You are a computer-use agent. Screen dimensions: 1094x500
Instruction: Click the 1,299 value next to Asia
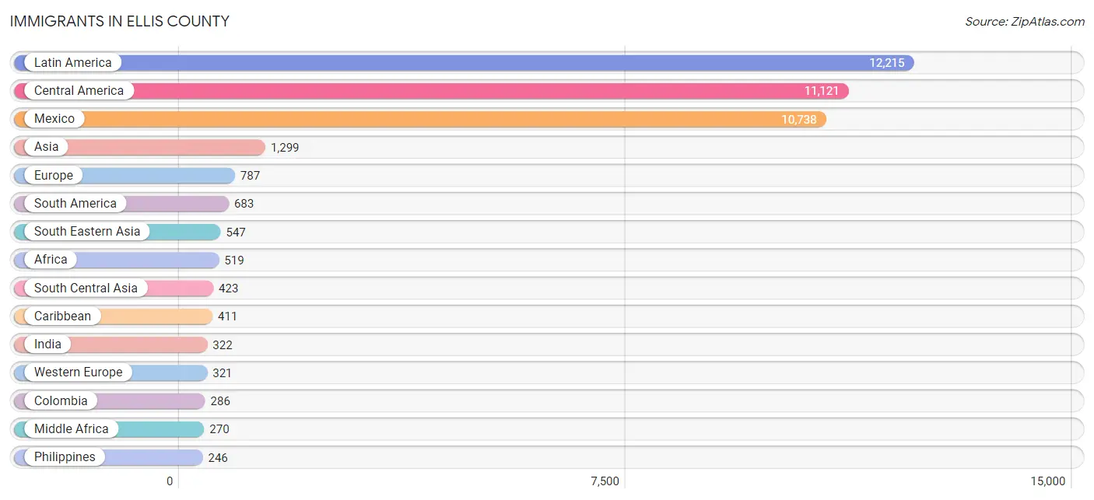285,147
